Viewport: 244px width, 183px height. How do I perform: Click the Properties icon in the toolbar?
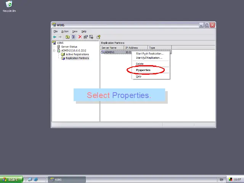click(x=85, y=37)
